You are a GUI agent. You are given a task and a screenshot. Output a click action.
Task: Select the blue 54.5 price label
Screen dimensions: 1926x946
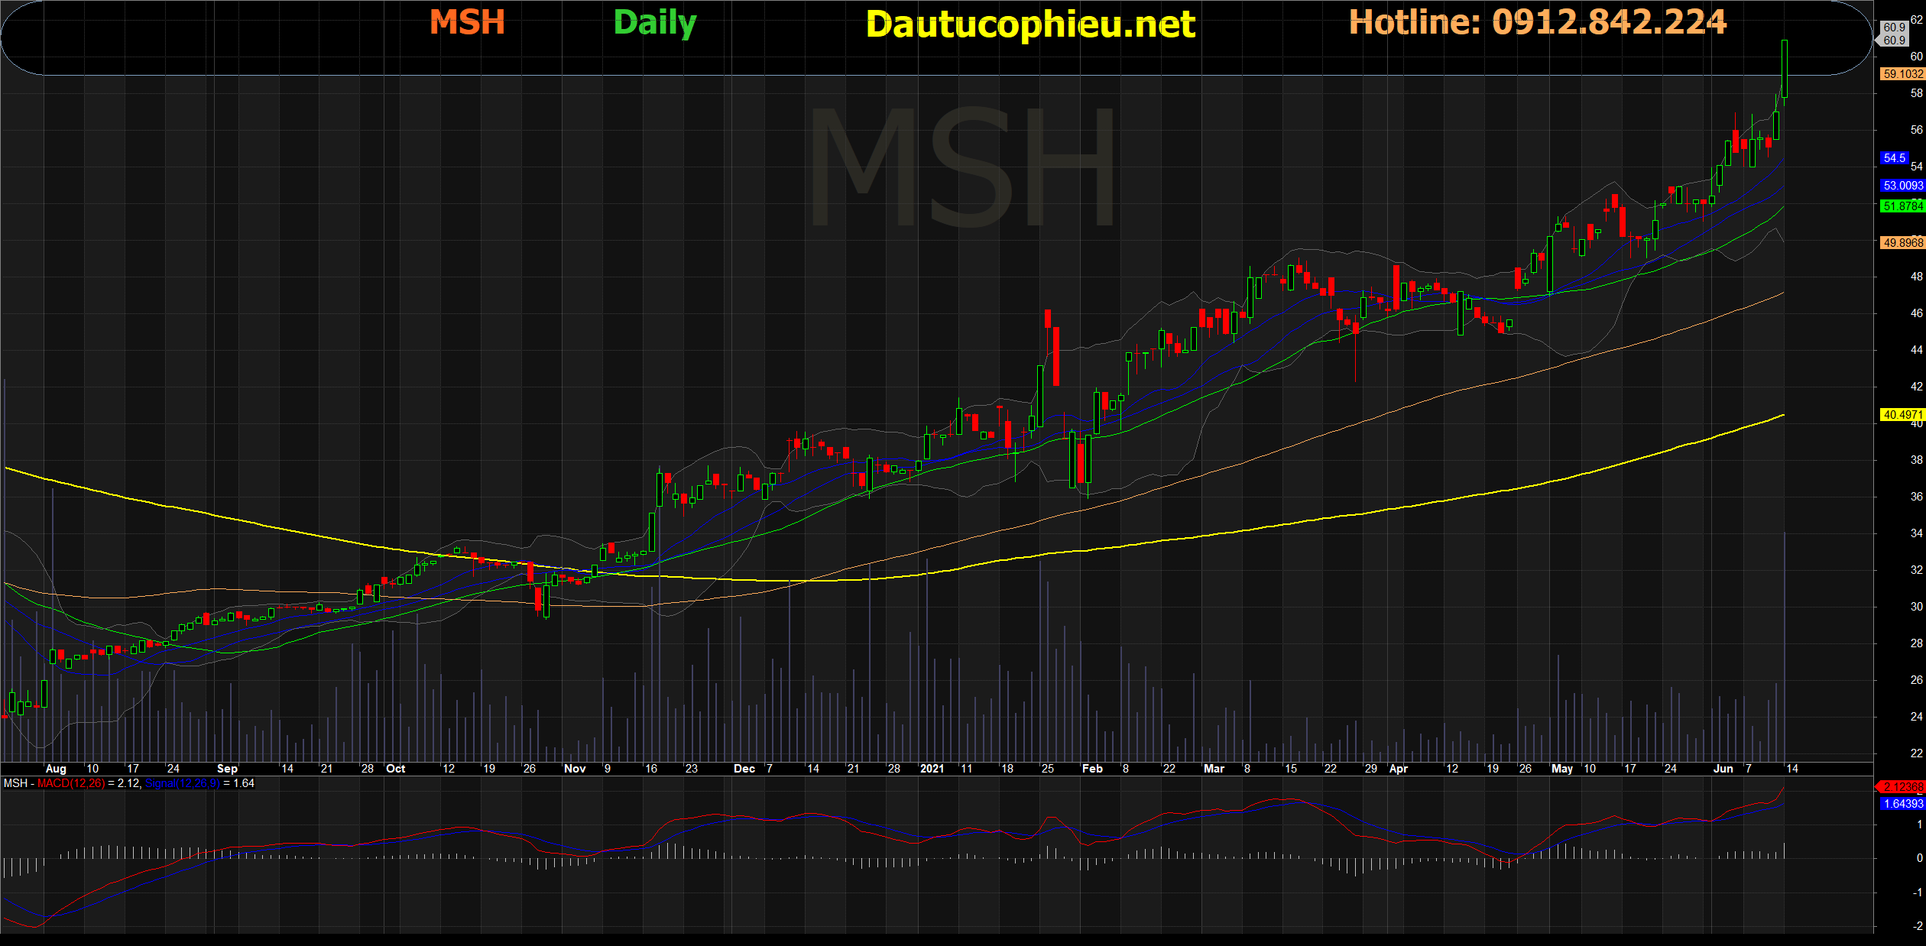1894,158
